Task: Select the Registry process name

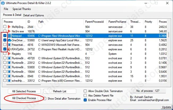Action: tap(16, 54)
